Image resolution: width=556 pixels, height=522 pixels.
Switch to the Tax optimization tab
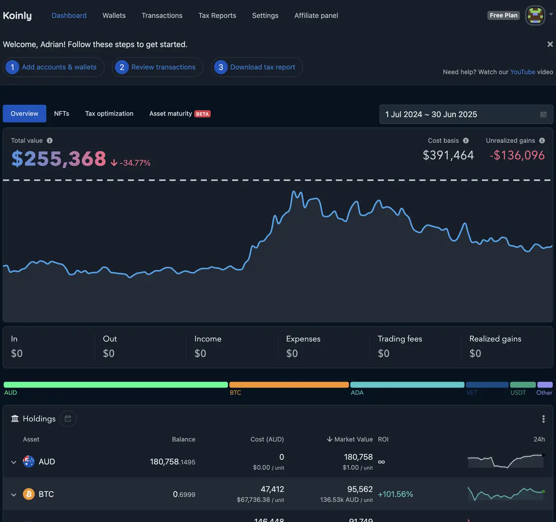pos(109,114)
